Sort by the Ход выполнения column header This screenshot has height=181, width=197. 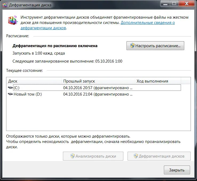coord(158,81)
